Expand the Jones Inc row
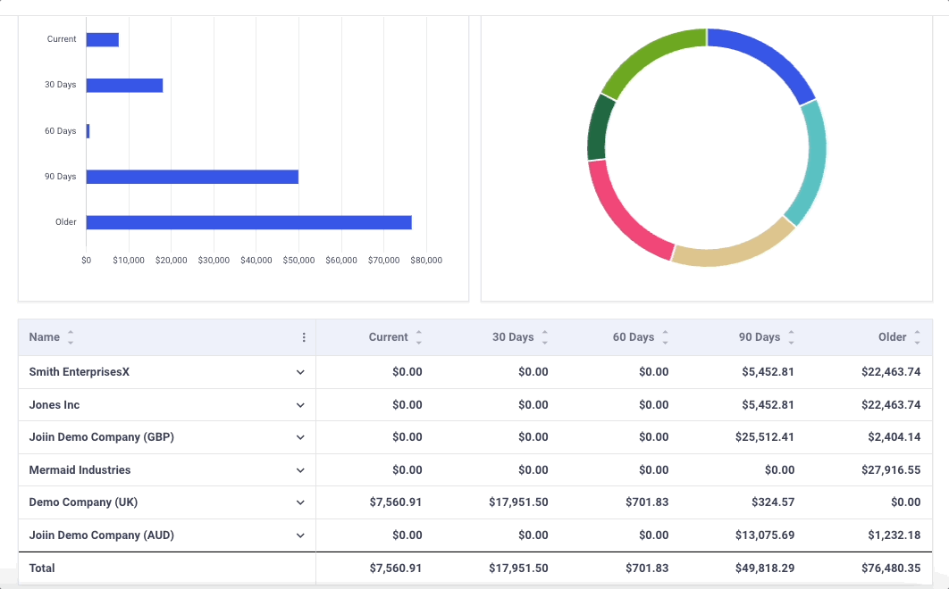Image resolution: width=949 pixels, height=589 pixels. [300, 405]
